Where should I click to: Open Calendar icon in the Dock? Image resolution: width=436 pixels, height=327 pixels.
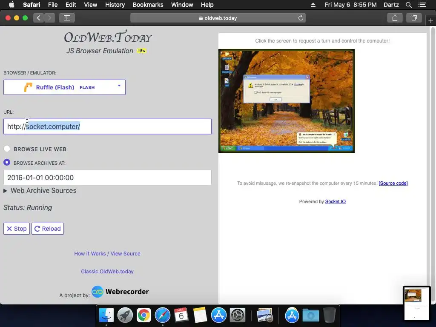click(181, 316)
